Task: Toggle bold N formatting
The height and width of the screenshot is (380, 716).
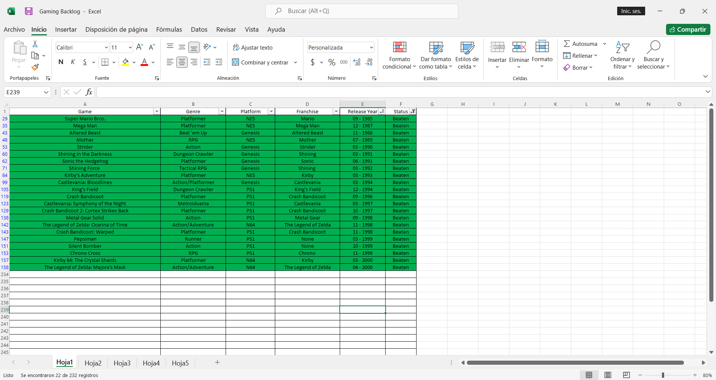Action: (x=61, y=62)
